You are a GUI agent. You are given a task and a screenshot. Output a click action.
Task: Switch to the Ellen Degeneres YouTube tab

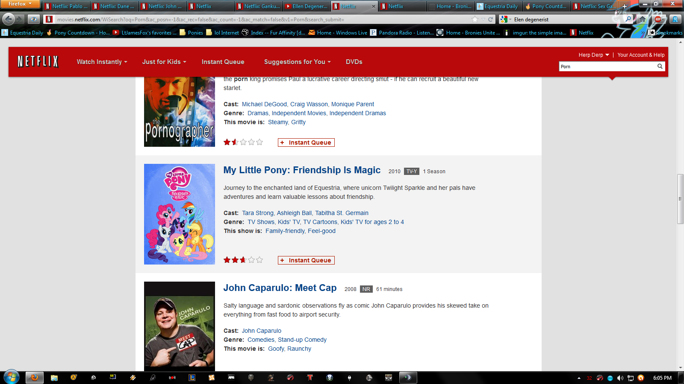pyautogui.click(x=306, y=6)
